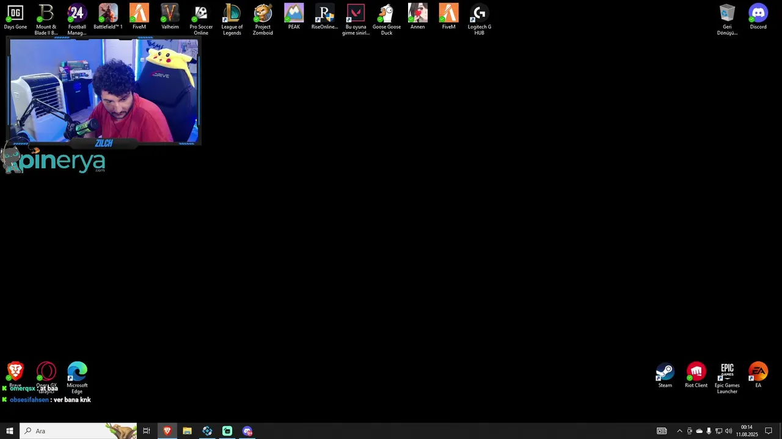Open the notification center icon
Viewport: 782px width, 439px height.
pyautogui.click(x=769, y=431)
